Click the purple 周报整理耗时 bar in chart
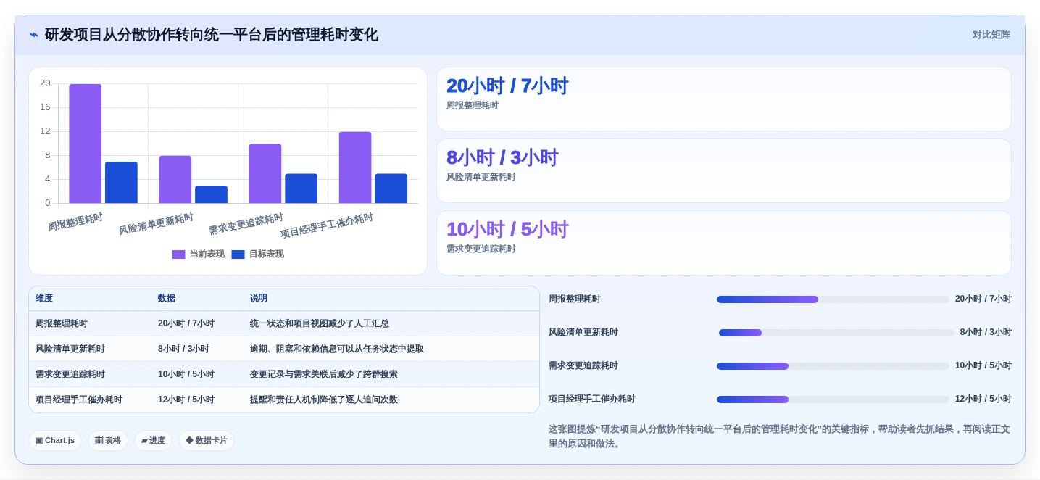This screenshot has height=480, width=1040. pyautogui.click(x=85, y=144)
